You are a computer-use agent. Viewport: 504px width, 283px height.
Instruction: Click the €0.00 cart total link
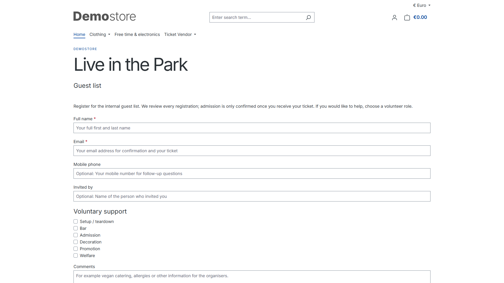(x=420, y=17)
